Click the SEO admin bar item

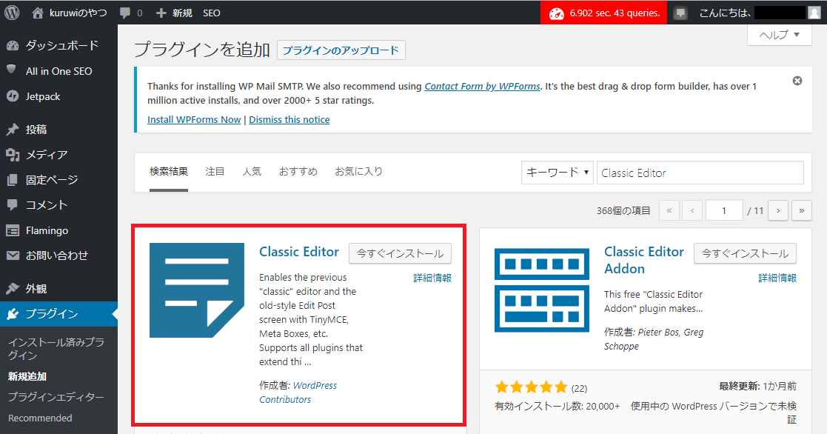(x=212, y=13)
